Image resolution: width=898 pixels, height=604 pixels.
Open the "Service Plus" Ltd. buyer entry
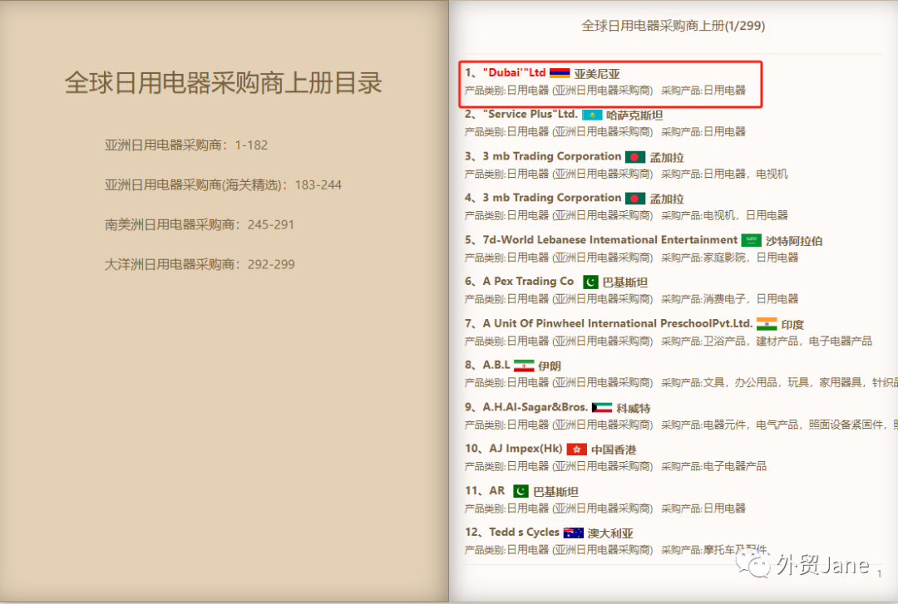click(x=530, y=115)
